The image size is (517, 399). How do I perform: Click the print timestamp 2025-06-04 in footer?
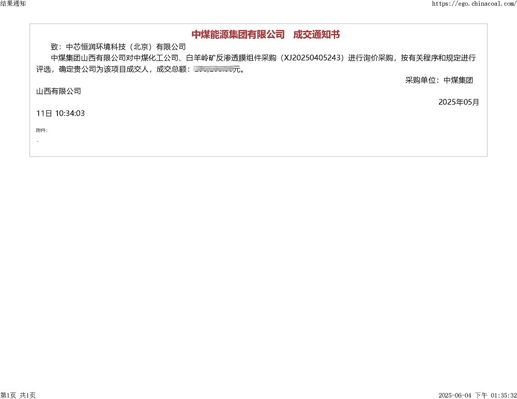pos(455,395)
